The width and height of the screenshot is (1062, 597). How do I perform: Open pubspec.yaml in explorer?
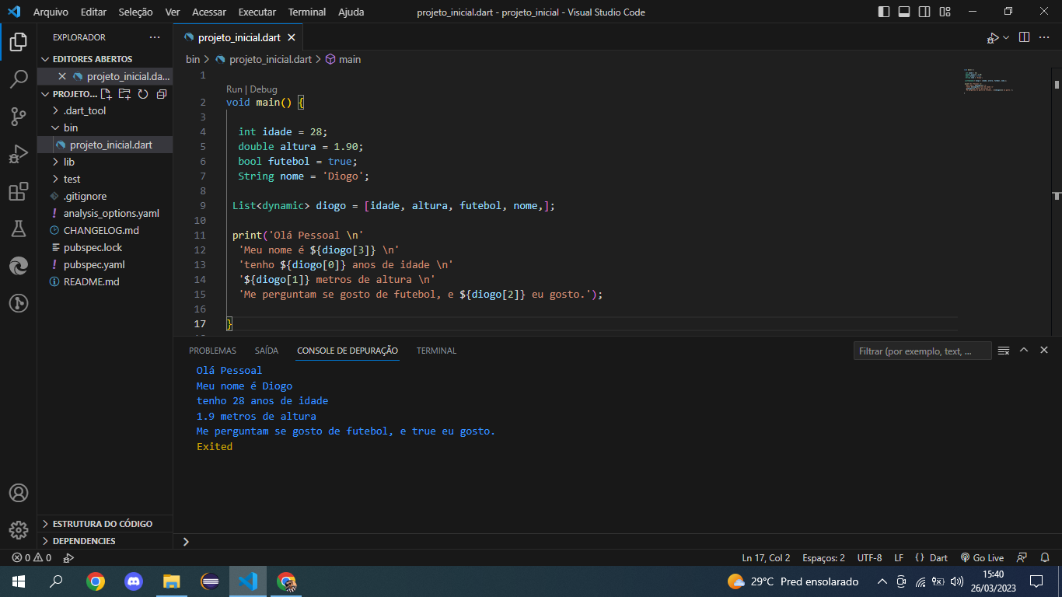tap(105, 264)
